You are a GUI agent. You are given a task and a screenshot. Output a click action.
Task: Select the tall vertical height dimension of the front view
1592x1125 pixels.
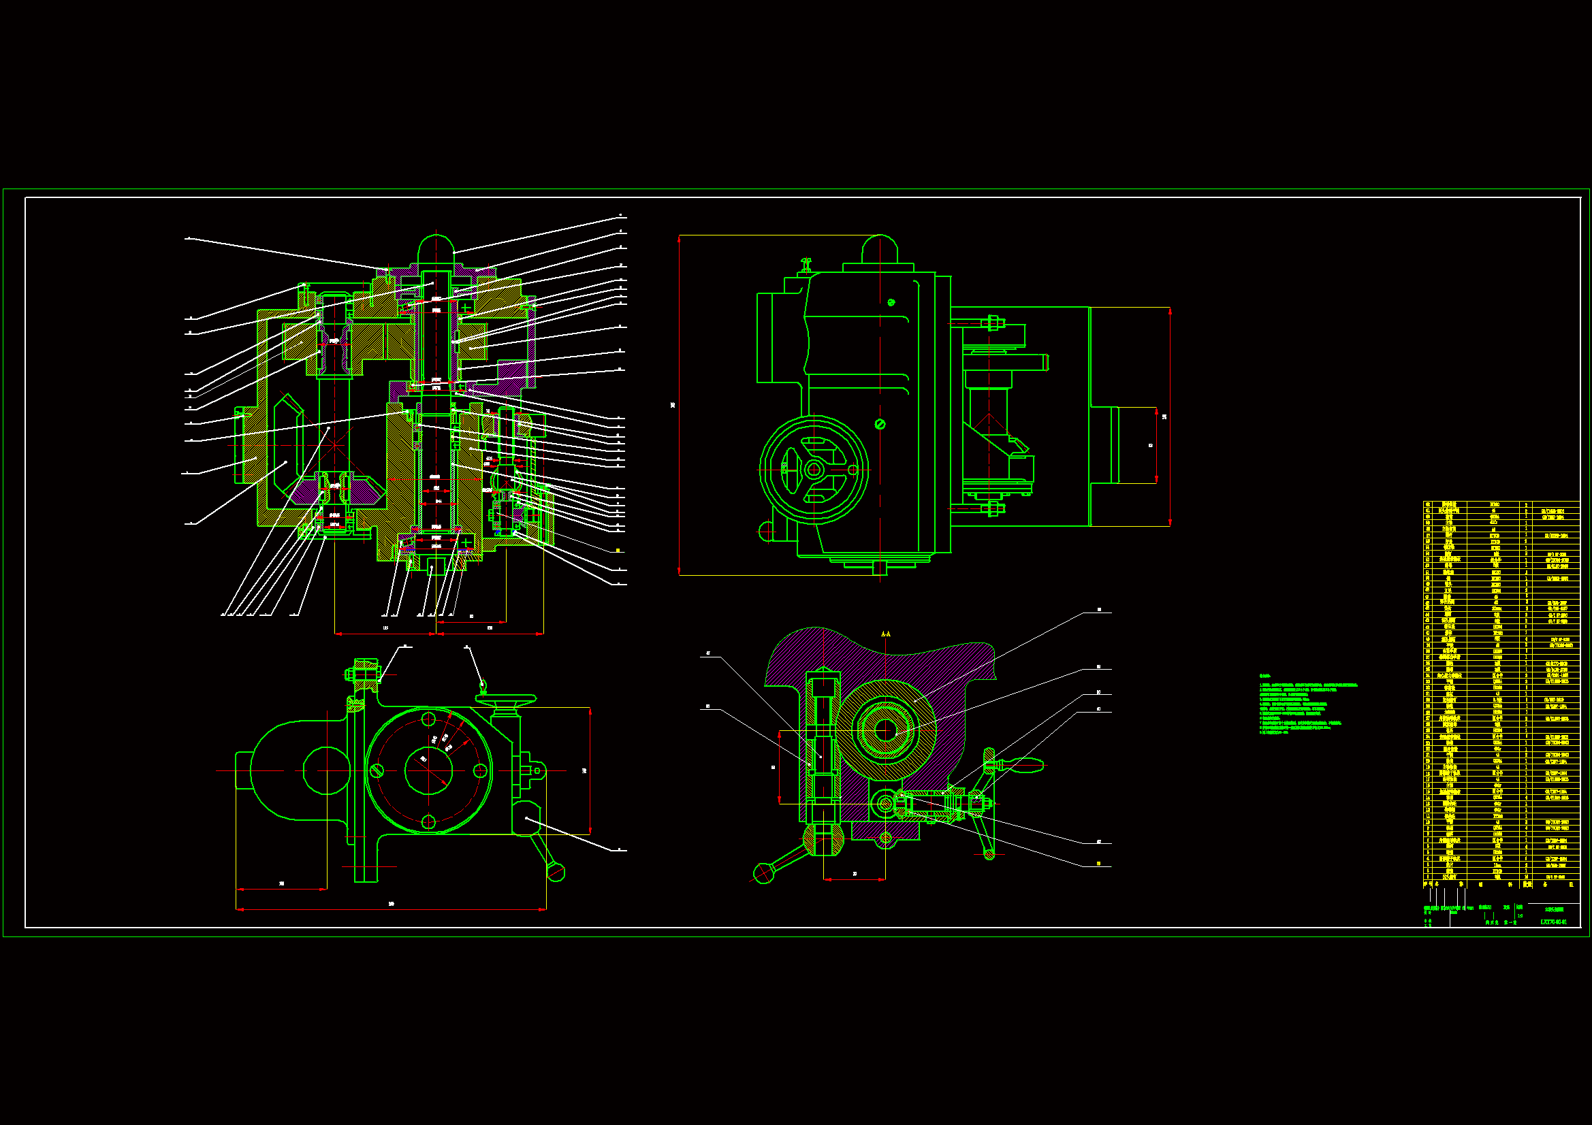click(679, 405)
